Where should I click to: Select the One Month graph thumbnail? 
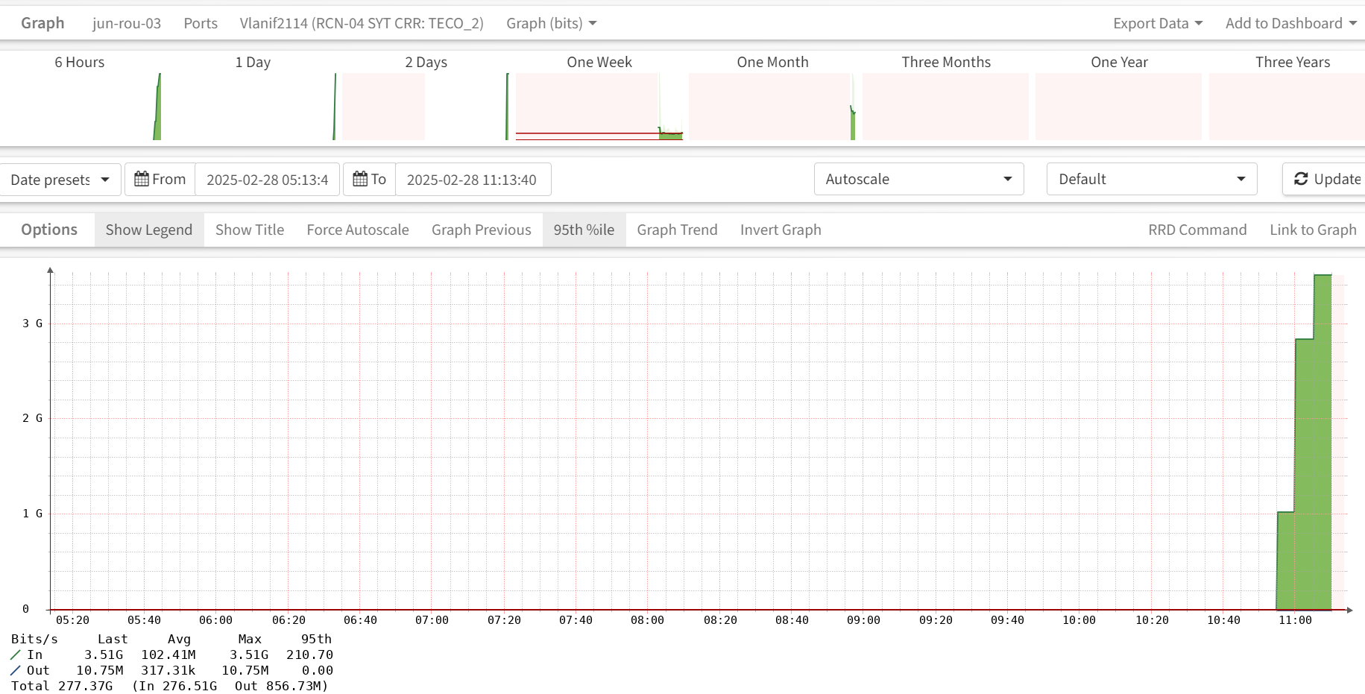(x=772, y=106)
